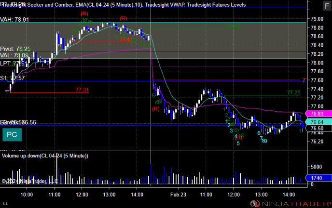Click the 77.00 price axis label
332x208 pixels.
317,106
